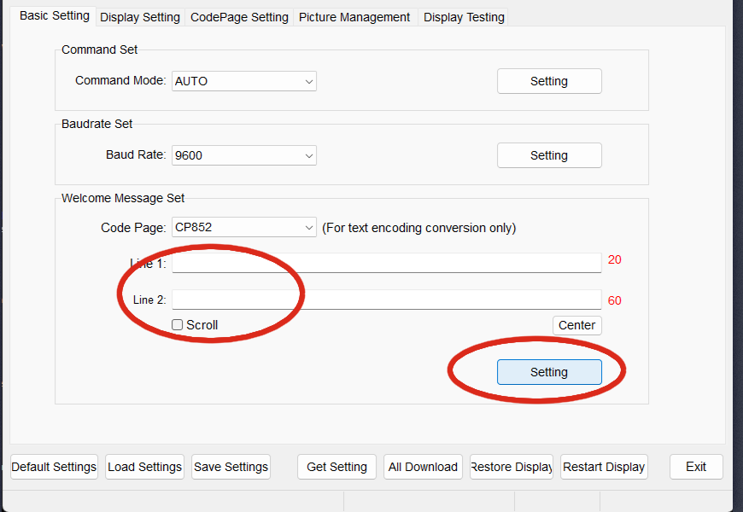The width and height of the screenshot is (743, 512).
Task: Select the Display Testing tab
Action: tap(464, 17)
